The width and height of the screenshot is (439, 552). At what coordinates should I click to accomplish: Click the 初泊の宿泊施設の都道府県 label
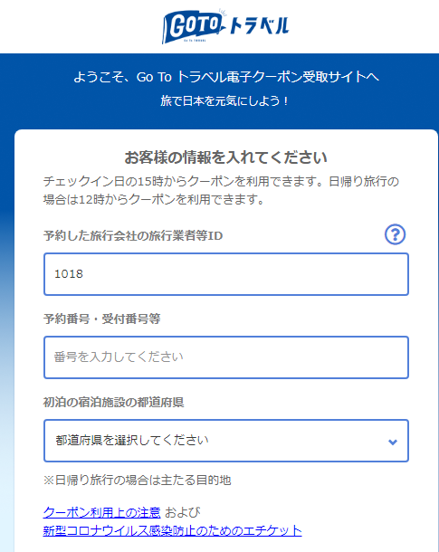(113, 402)
